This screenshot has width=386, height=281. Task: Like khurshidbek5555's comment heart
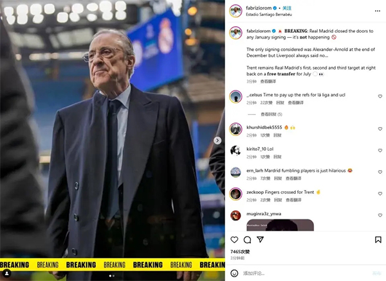coord(380,129)
